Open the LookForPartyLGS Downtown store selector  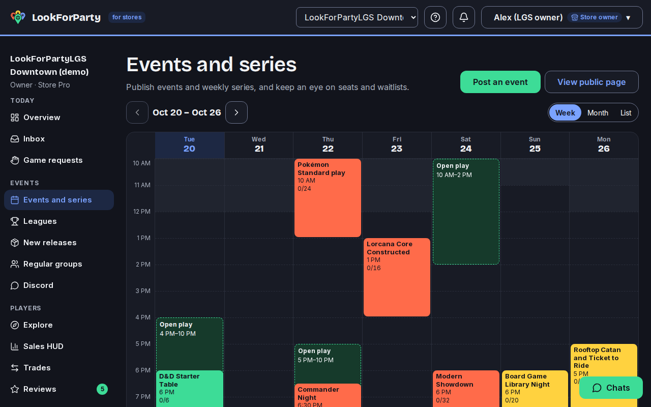pyautogui.click(x=357, y=17)
